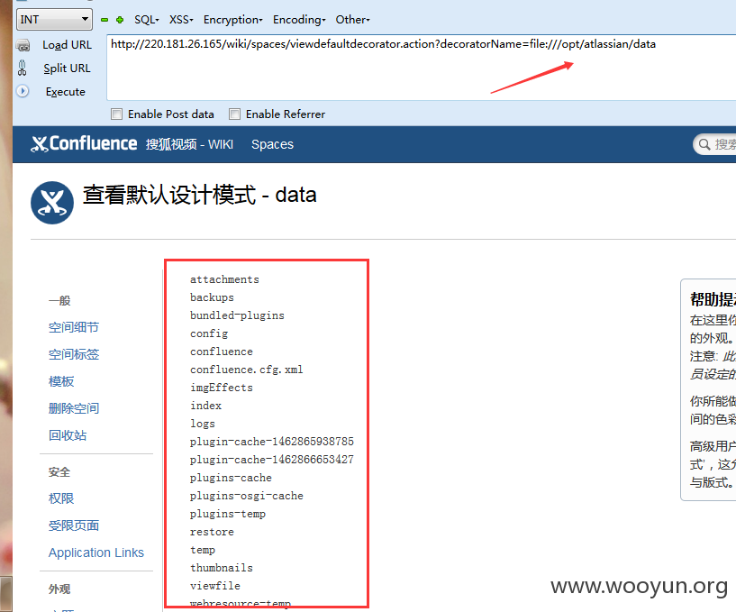Click the plugins-temp entry
The width and height of the screenshot is (736, 612).
(x=228, y=515)
